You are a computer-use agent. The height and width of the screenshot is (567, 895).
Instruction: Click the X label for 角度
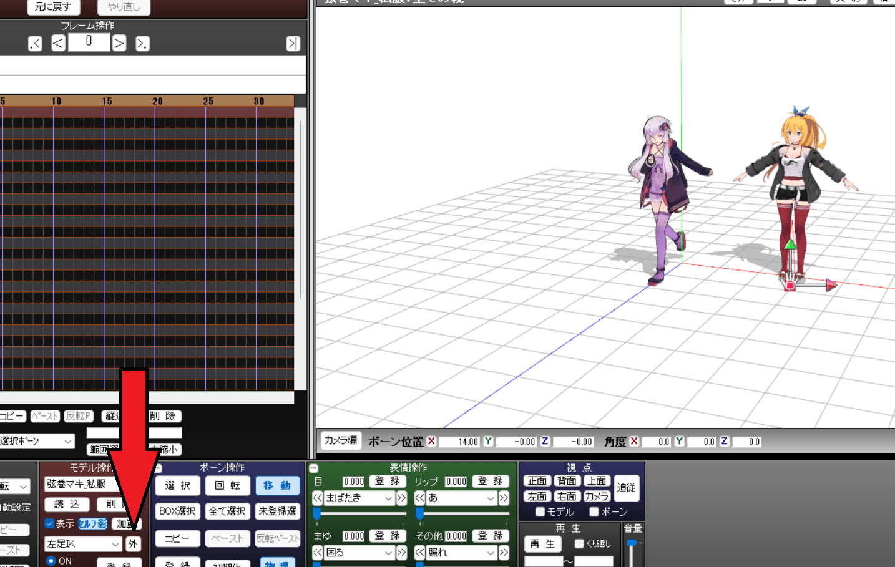(634, 441)
